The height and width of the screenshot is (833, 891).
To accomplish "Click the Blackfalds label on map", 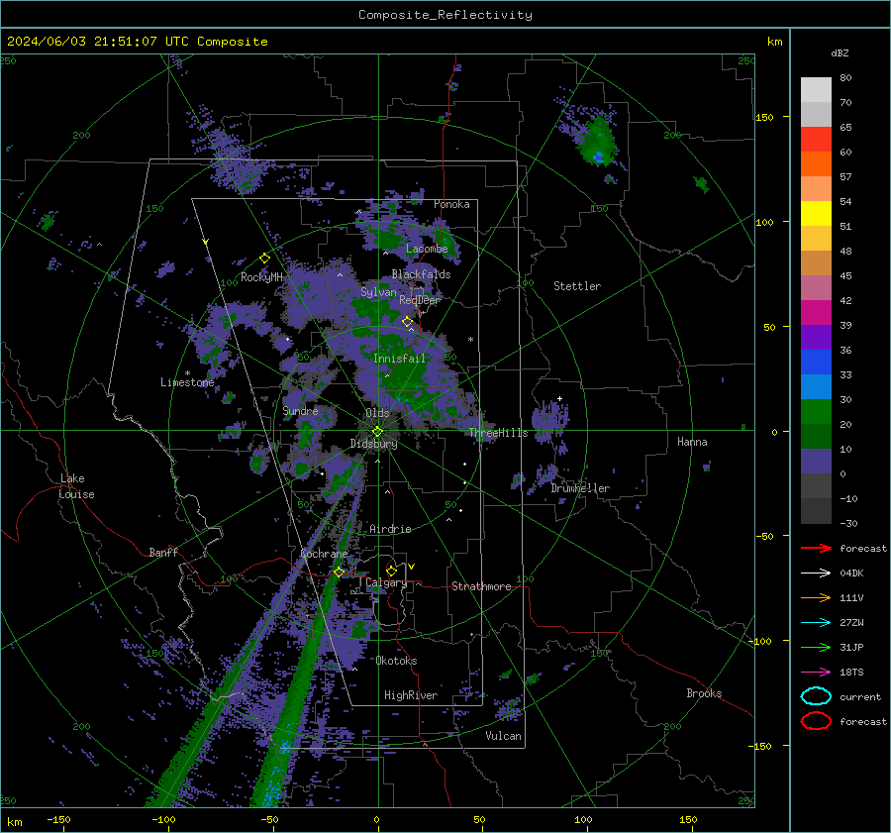I will coord(421,274).
